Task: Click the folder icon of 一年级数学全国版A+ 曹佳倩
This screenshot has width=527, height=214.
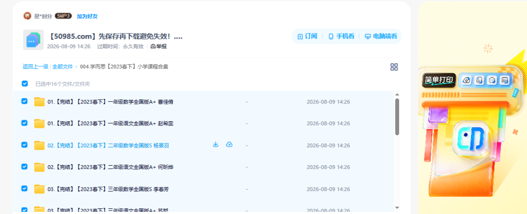Action: point(39,102)
